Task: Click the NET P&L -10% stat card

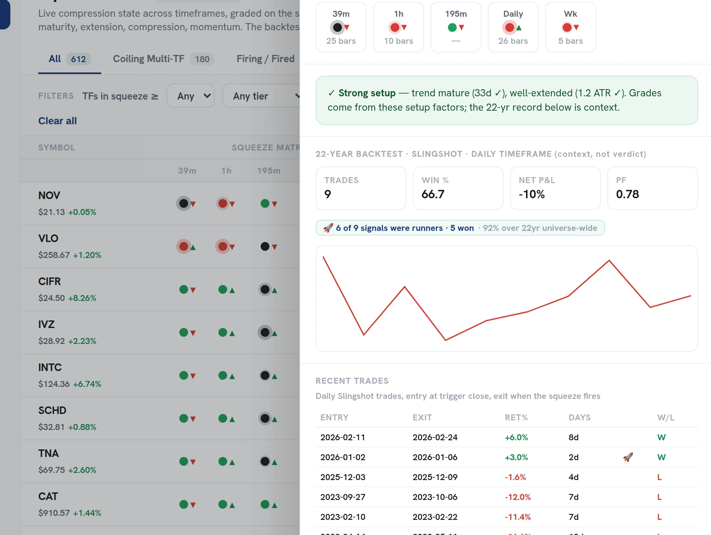Action: click(x=556, y=188)
